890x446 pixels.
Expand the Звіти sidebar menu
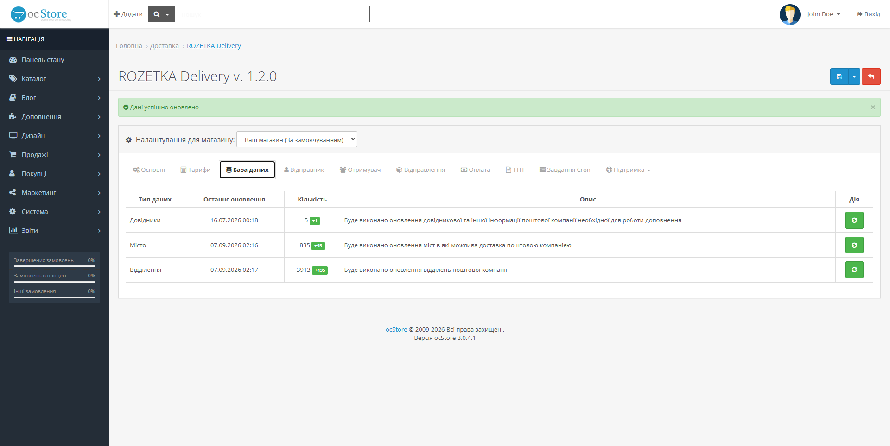pyautogui.click(x=54, y=231)
